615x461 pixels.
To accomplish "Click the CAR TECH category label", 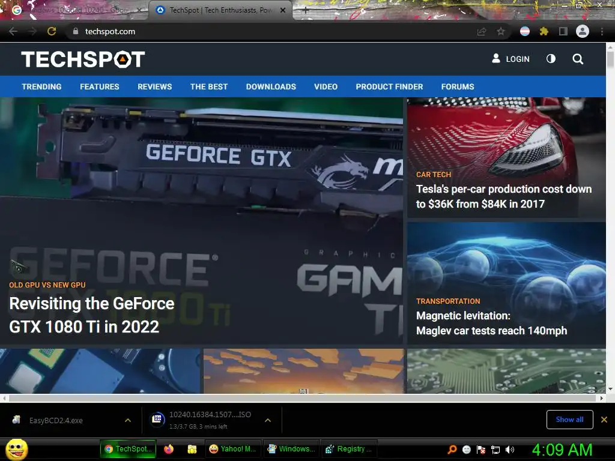I will tap(434, 175).
